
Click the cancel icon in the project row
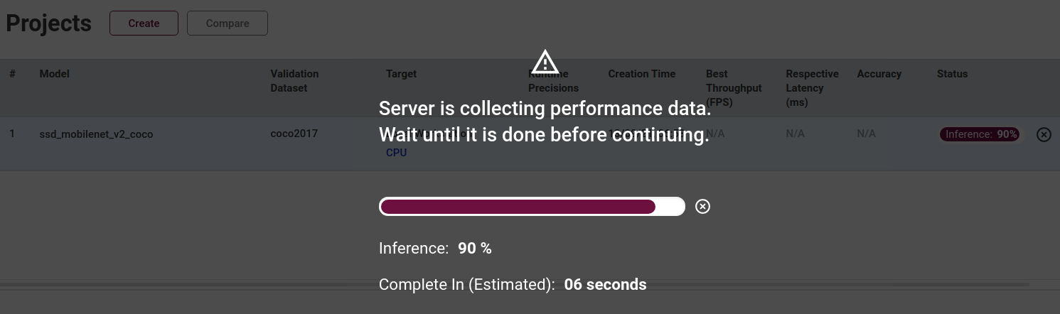tap(1044, 134)
